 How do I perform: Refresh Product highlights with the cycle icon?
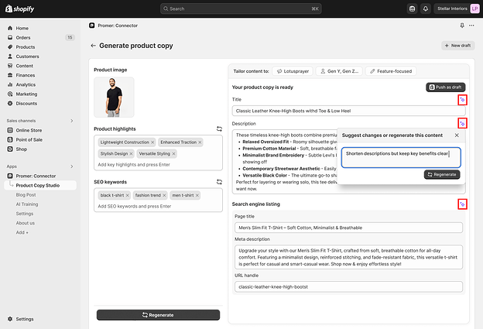[219, 129]
